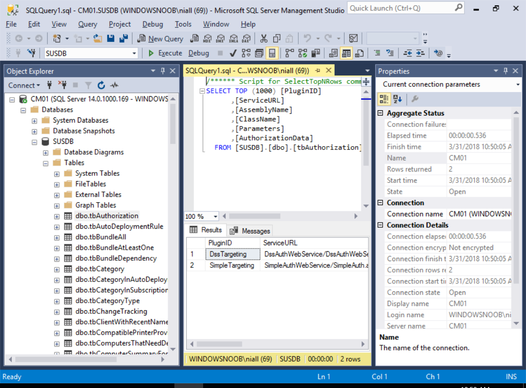Click the Increase Indent icon
Screen dimensions: 526x388
[x=420, y=53]
